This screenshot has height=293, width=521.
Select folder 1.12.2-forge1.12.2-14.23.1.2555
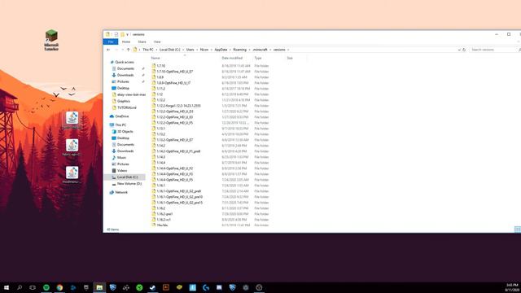click(178, 106)
